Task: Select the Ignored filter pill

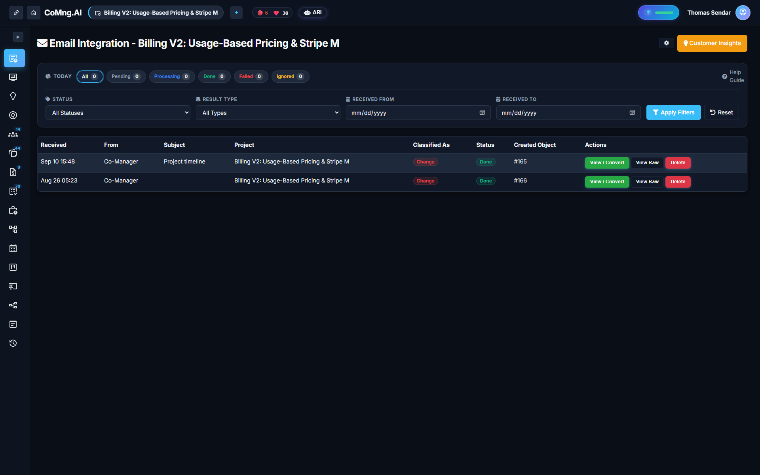Action: tap(290, 76)
